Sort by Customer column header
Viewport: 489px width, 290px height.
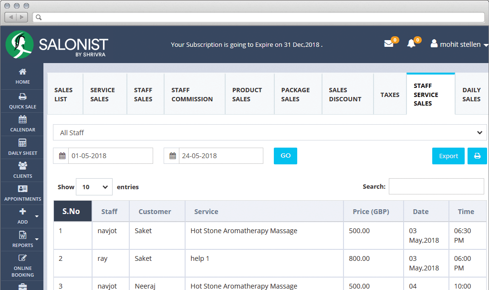157,211
